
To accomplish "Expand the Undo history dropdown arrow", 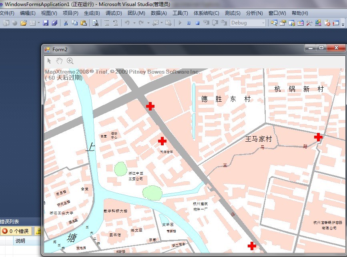I will click(134, 23).
